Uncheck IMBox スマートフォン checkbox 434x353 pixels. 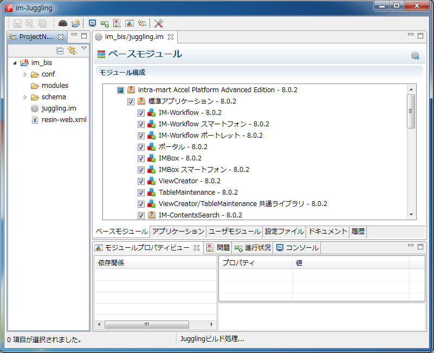pos(141,170)
